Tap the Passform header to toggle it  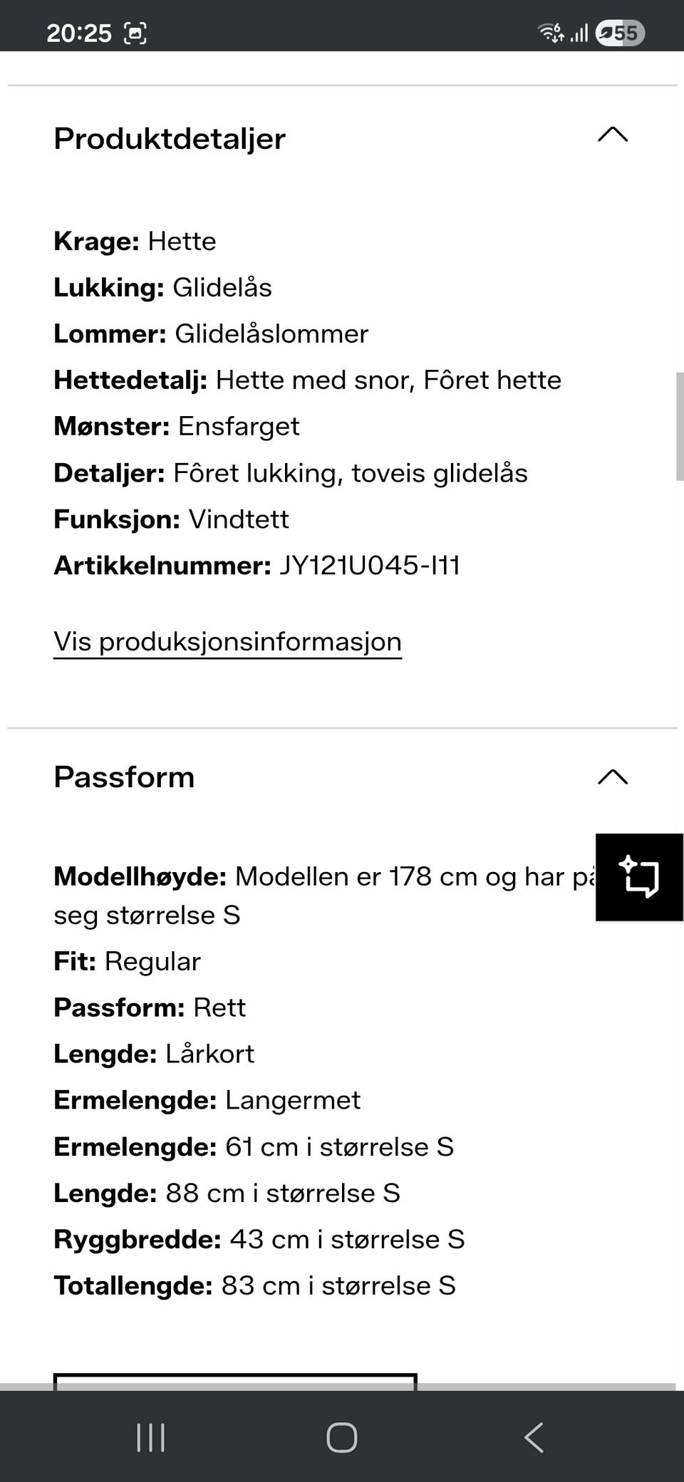pyautogui.click(x=124, y=777)
